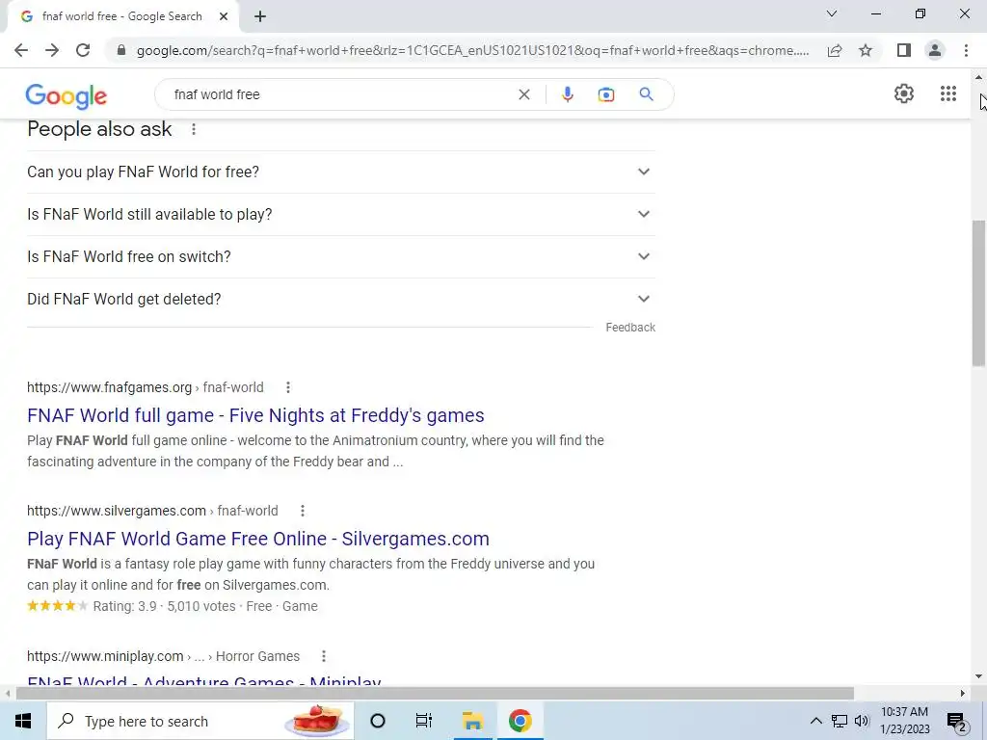Clear the search query with the X
Viewport: 987px width, 740px height.
(x=523, y=94)
